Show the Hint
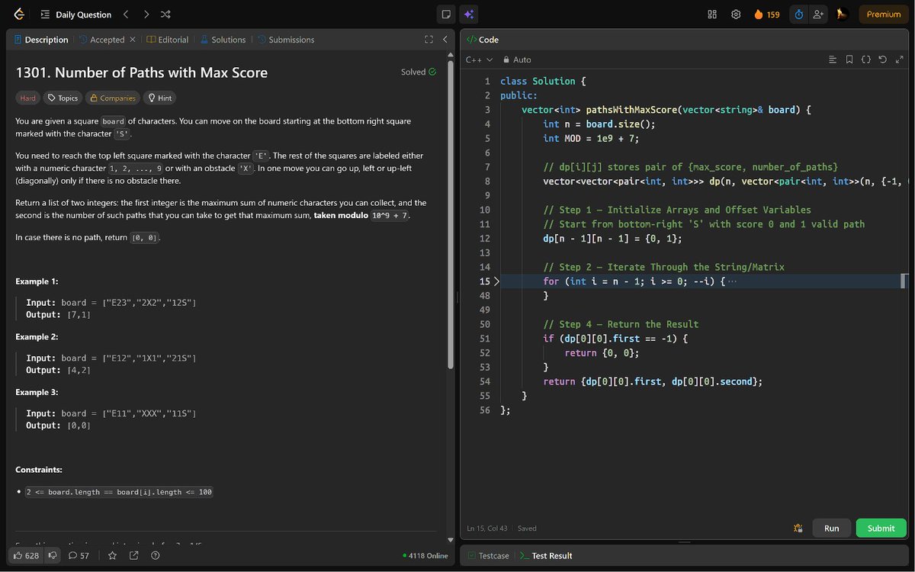Image resolution: width=915 pixels, height=572 pixels. pos(160,98)
